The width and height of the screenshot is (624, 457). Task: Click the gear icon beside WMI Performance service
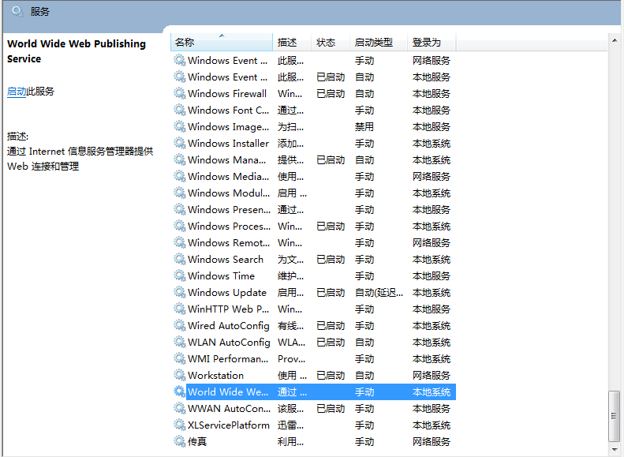180,358
